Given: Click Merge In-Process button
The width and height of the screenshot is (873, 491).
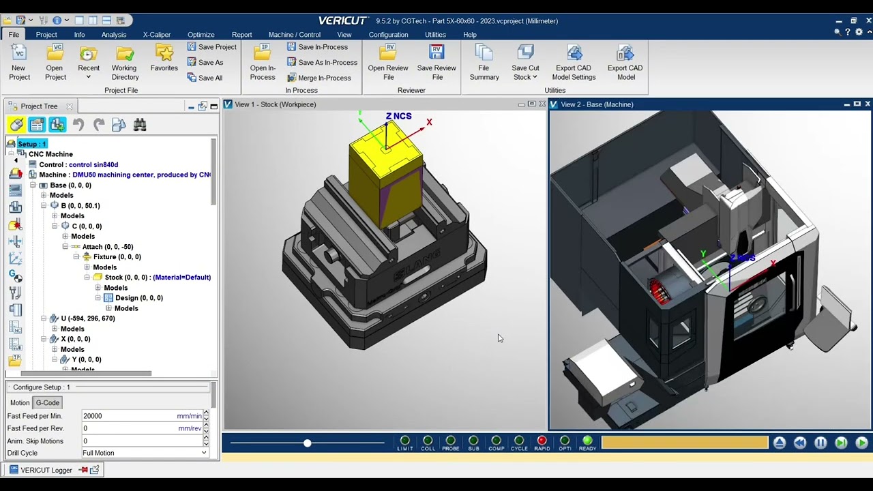Looking at the screenshot, I should point(319,78).
